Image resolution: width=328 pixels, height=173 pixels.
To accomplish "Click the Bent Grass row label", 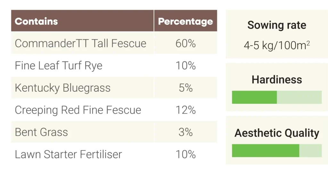I will [x=41, y=132].
